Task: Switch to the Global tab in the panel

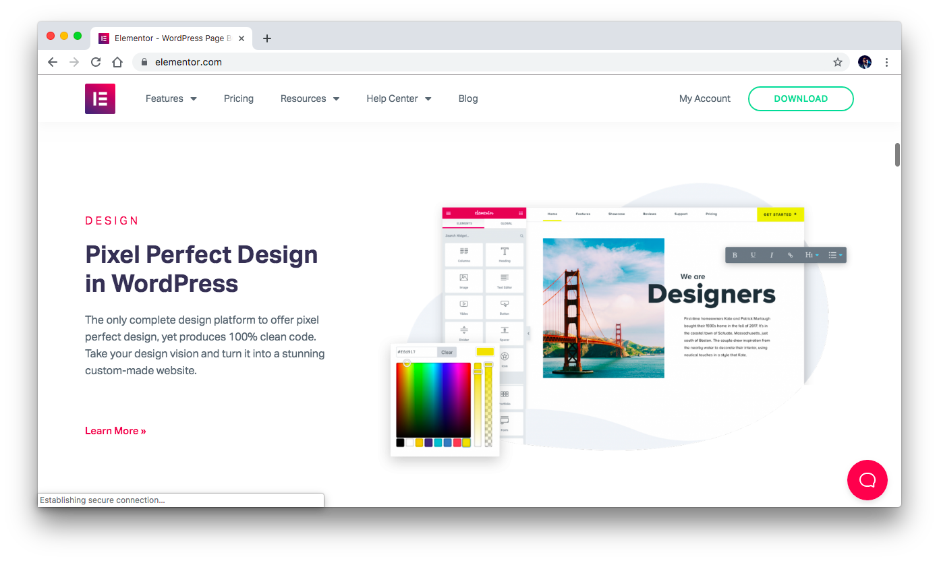Action: 506,223
